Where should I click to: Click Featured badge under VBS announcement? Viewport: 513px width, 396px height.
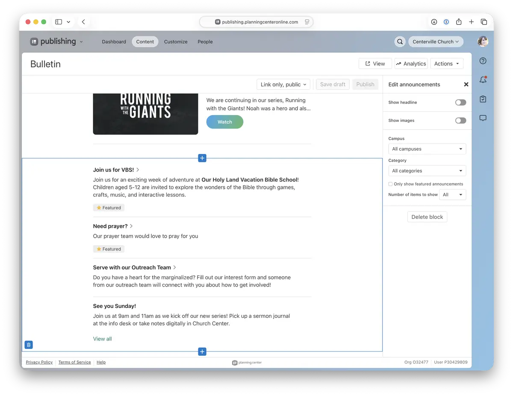point(109,207)
